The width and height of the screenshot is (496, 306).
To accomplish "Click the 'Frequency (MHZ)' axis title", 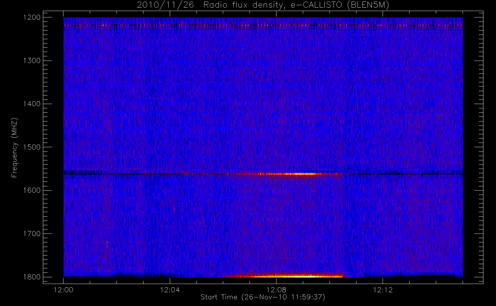I will [14, 147].
